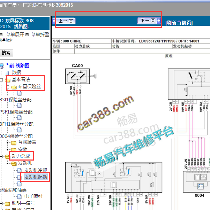
Task: Click the folder icon of 照明—信号
Action: 8,204
